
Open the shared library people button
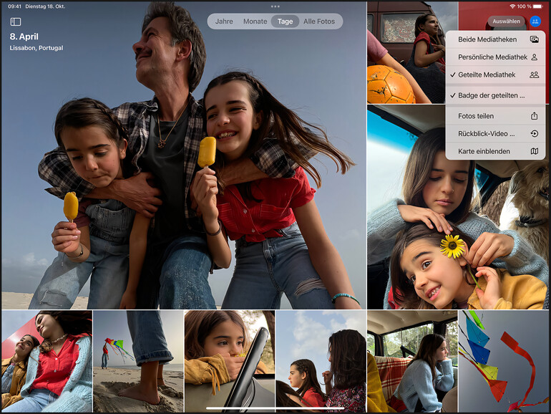(x=535, y=21)
